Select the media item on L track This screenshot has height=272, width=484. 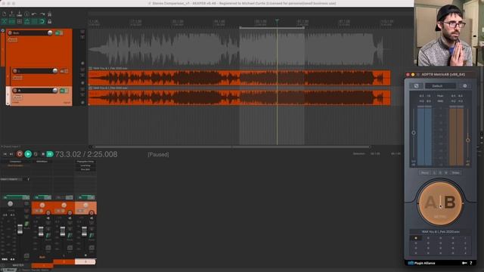tap(239, 78)
